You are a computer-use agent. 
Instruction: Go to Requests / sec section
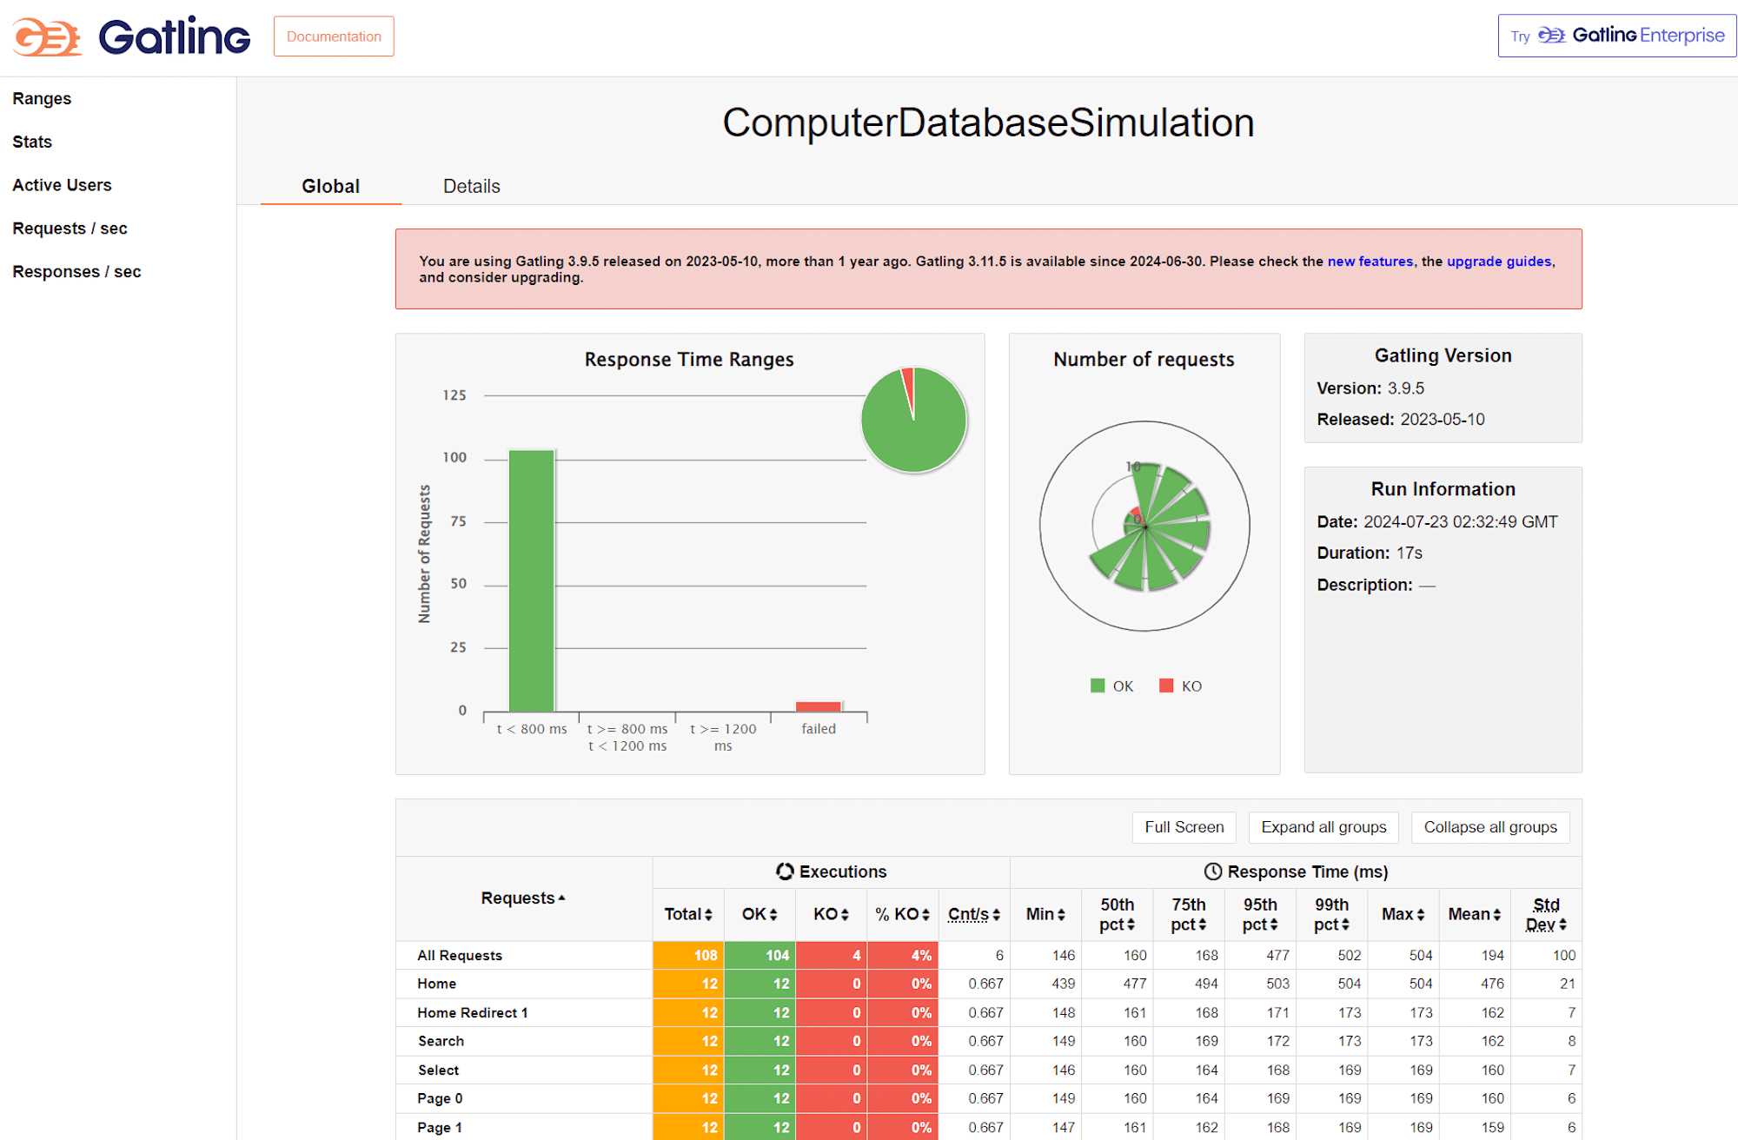coord(70,229)
